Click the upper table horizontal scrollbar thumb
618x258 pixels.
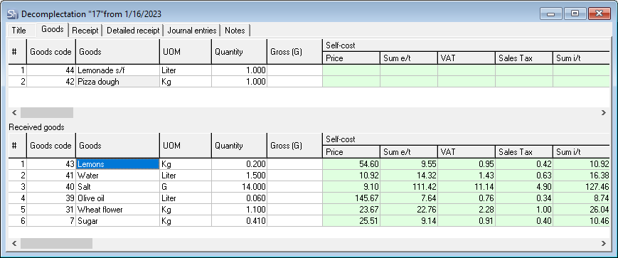(46, 113)
